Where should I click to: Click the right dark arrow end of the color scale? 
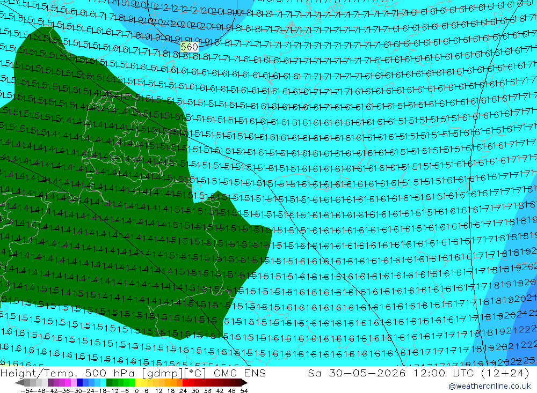click(x=244, y=382)
